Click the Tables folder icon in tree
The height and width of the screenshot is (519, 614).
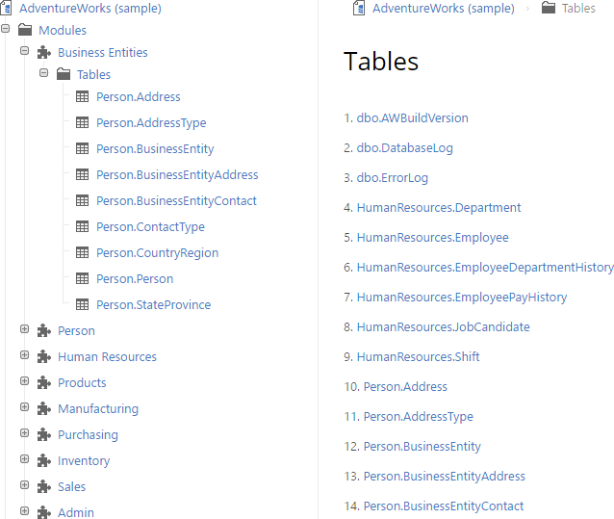64,74
